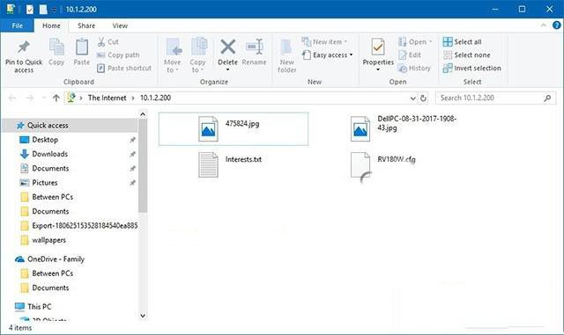
Task: Click Pin to Quick access icon
Action: coord(24,47)
